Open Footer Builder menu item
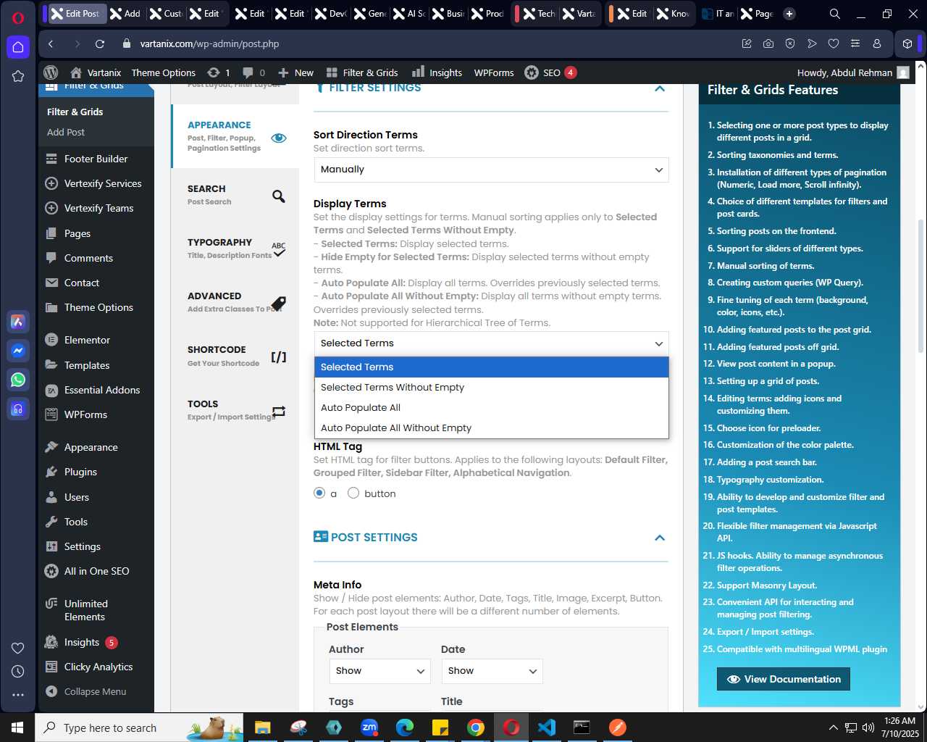The width and height of the screenshot is (927, 742). [96, 159]
